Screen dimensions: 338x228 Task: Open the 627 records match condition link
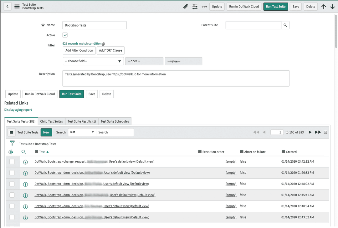82,43
